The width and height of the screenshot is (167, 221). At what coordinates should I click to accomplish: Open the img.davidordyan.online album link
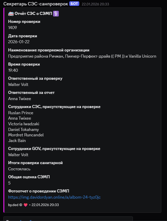[x=54, y=197]
